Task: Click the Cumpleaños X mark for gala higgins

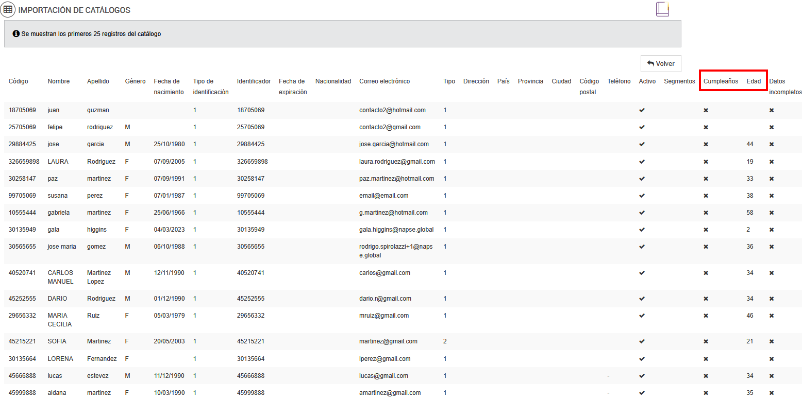Action: coord(706,230)
